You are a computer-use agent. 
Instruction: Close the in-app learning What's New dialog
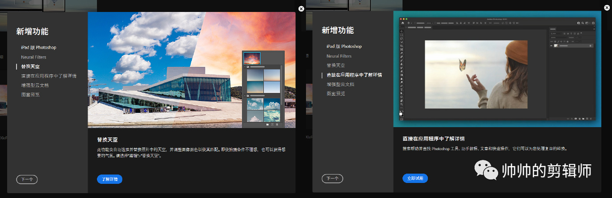[x=607, y=8]
